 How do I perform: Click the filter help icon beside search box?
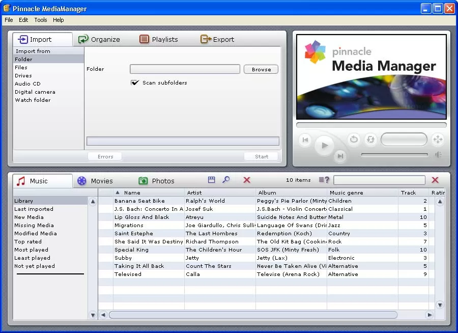click(x=324, y=180)
